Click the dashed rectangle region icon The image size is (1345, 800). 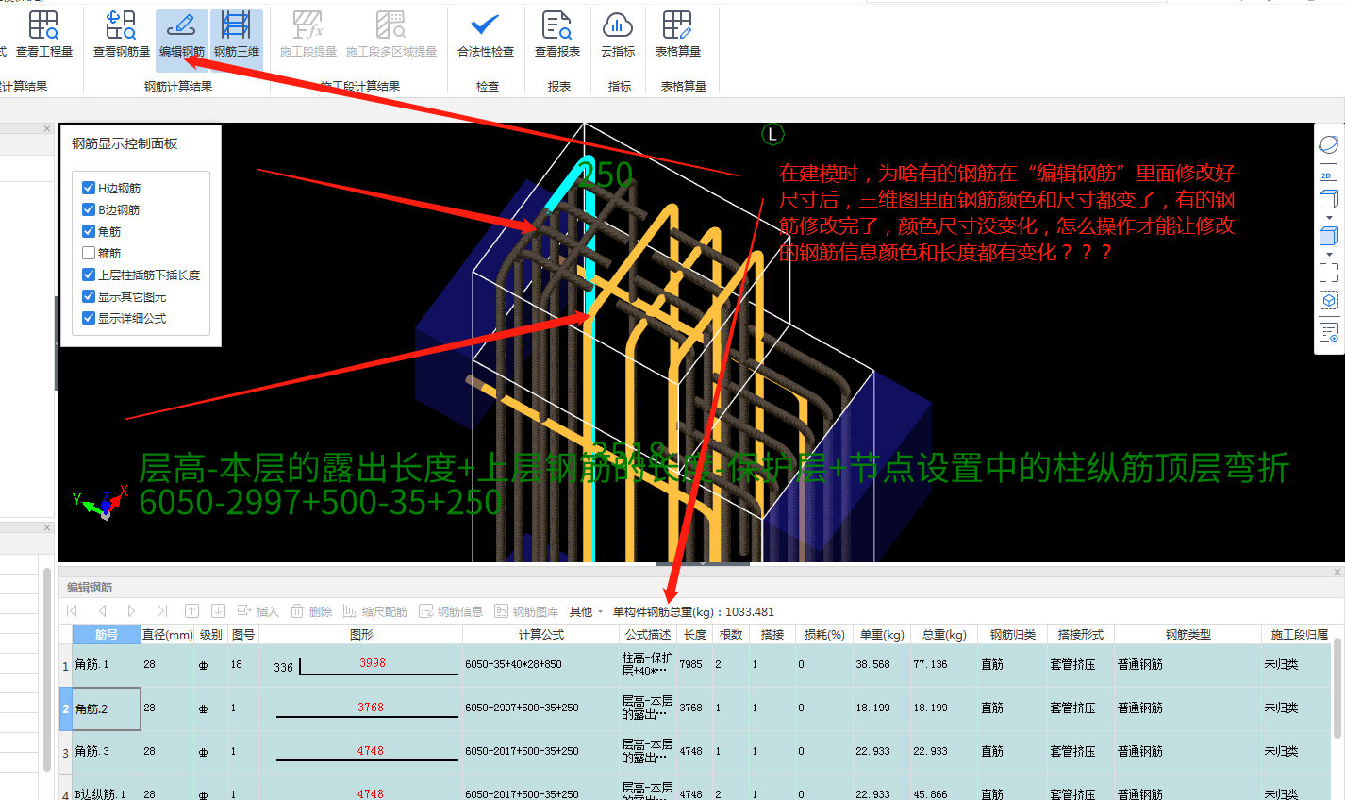click(x=1328, y=273)
